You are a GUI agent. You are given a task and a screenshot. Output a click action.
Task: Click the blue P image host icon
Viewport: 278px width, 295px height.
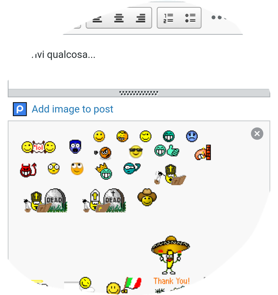click(20, 109)
